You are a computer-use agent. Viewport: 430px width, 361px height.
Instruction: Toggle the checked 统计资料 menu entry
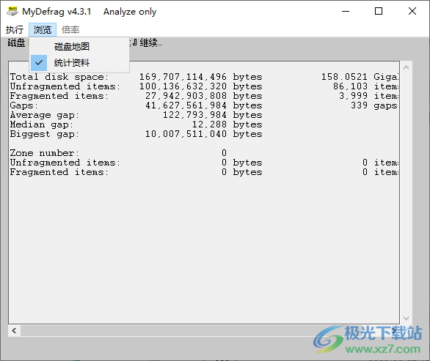[79, 63]
